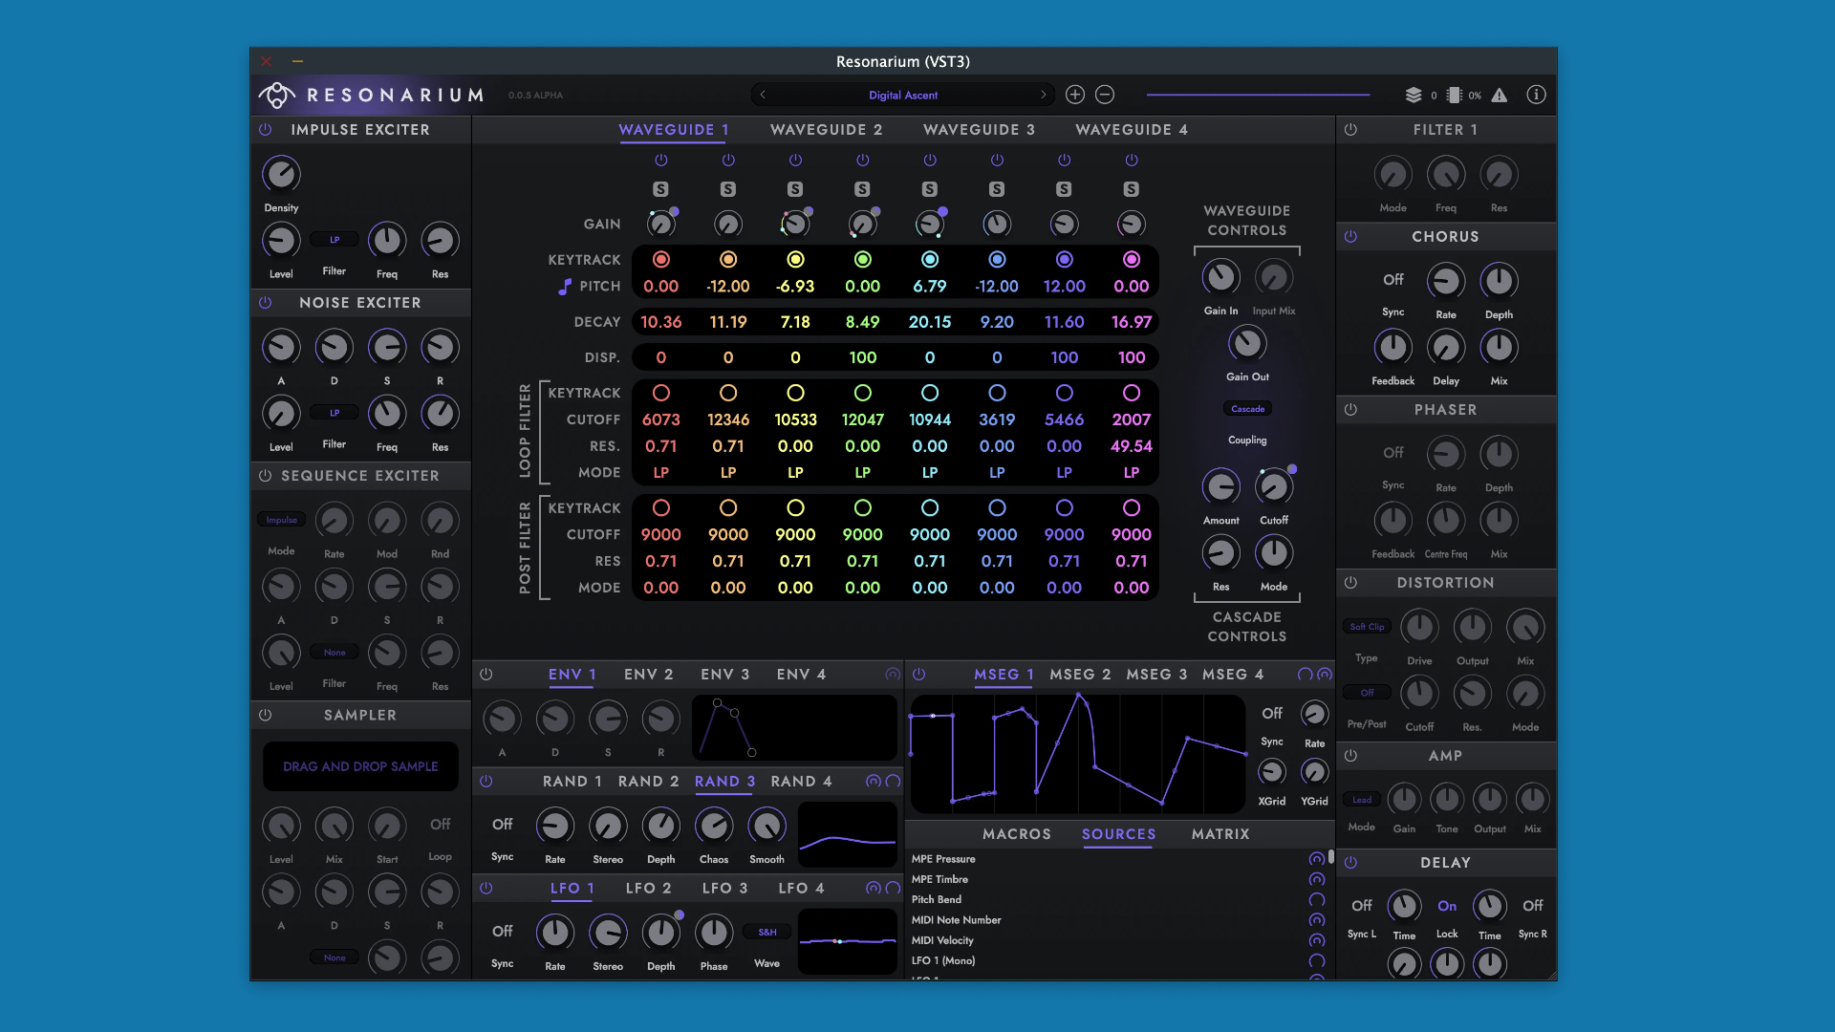The image size is (1835, 1032).
Task: Select the MSEG 2 tab
Action: tap(1080, 675)
